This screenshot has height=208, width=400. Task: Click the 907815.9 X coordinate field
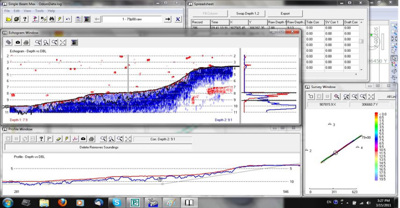point(327,104)
